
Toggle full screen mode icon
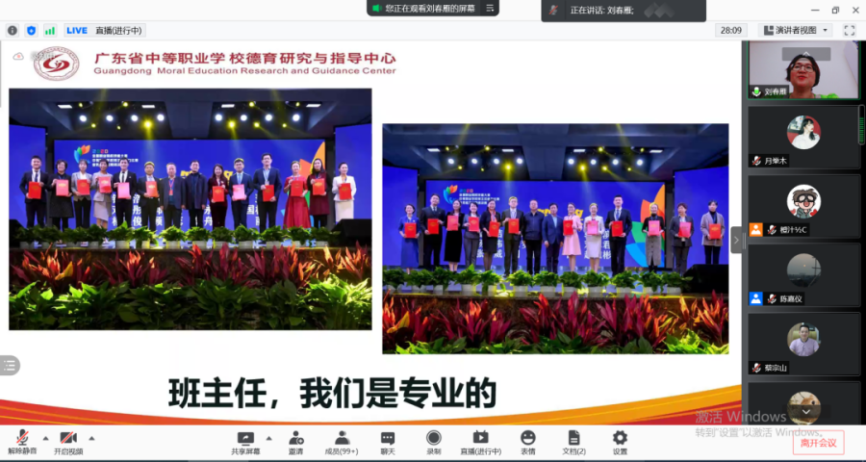point(849,30)
